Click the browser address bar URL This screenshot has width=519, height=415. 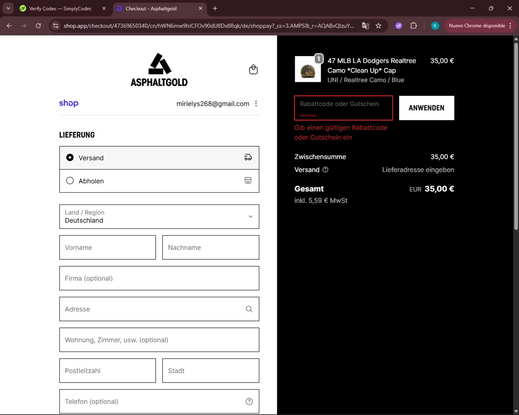209,26
